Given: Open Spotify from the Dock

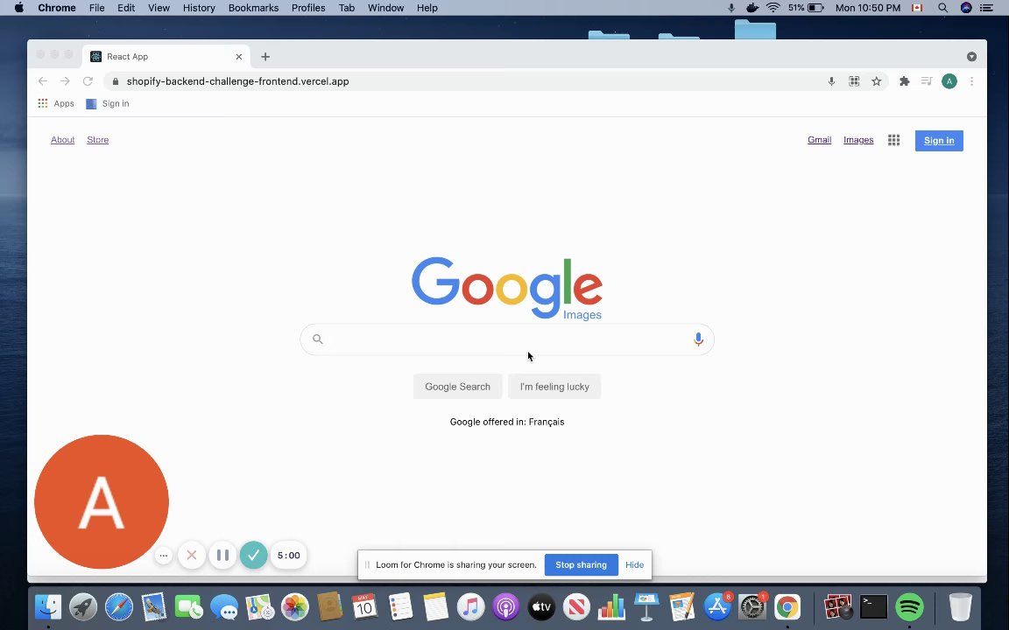Looking at the screenshot, I should pyautogui.click(x=909, y=606).
